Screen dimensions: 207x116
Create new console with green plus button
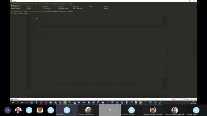(x=185, y=100)
